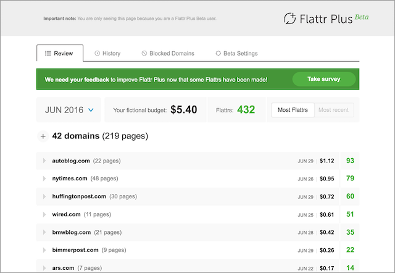
Task: Click the $0.95 amount for nytimes.com
Action: pyautogui.click(x=327, y=178)
